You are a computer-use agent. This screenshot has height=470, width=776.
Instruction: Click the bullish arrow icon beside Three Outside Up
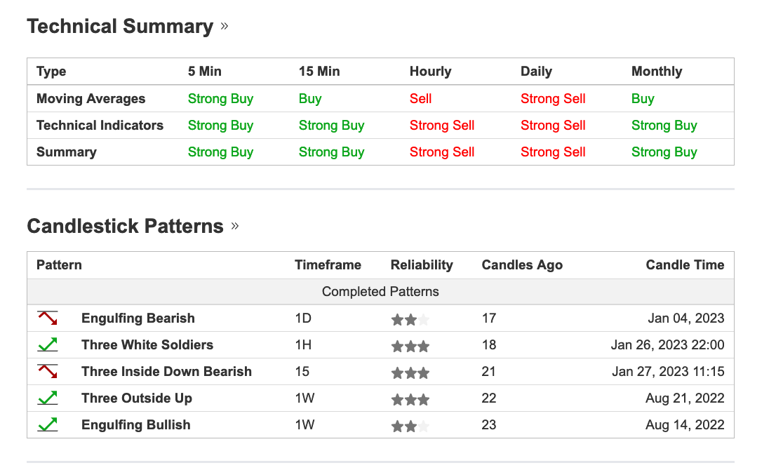click(48, 398)
